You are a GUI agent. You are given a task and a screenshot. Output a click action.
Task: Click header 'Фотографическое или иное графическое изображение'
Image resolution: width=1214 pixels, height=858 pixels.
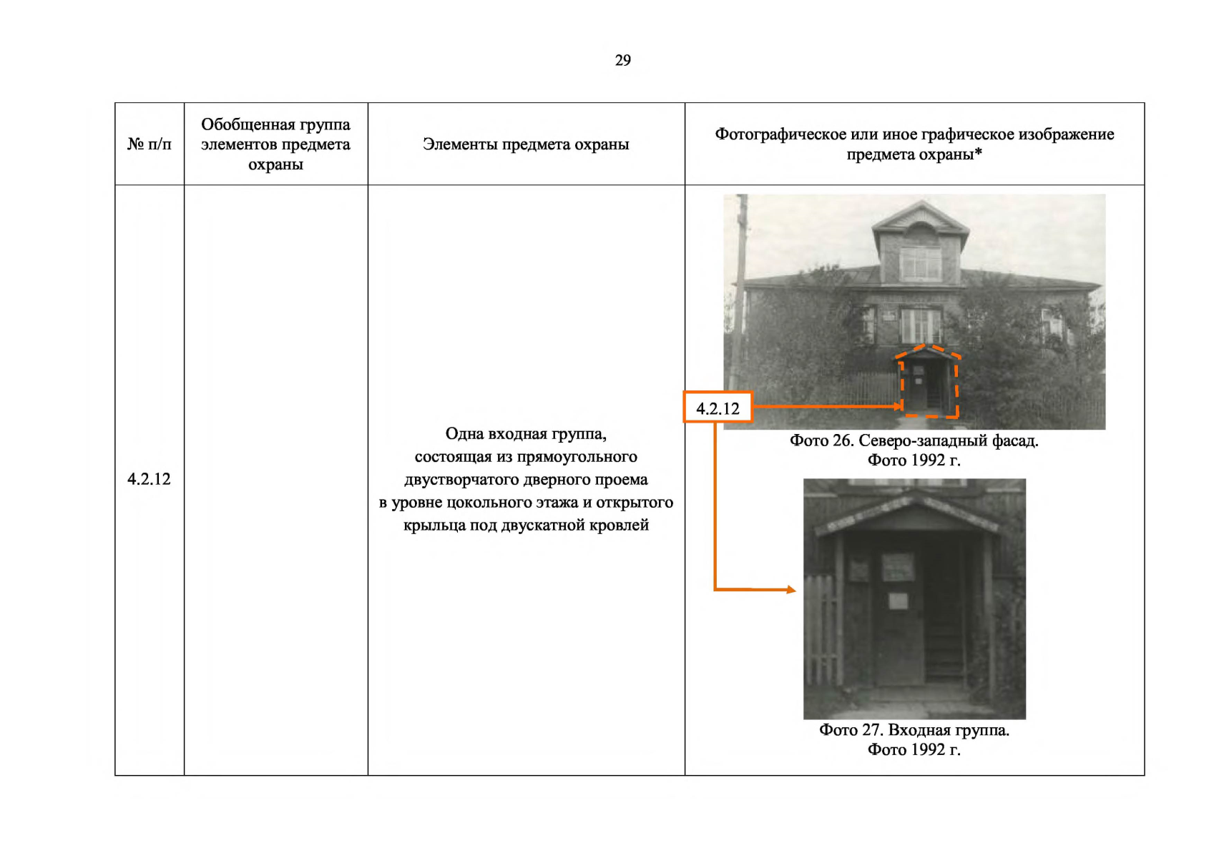coord(914,144)
